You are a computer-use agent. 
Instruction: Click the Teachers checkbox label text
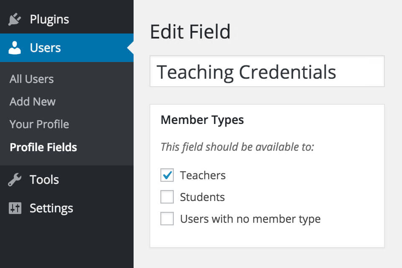(203, 175)
